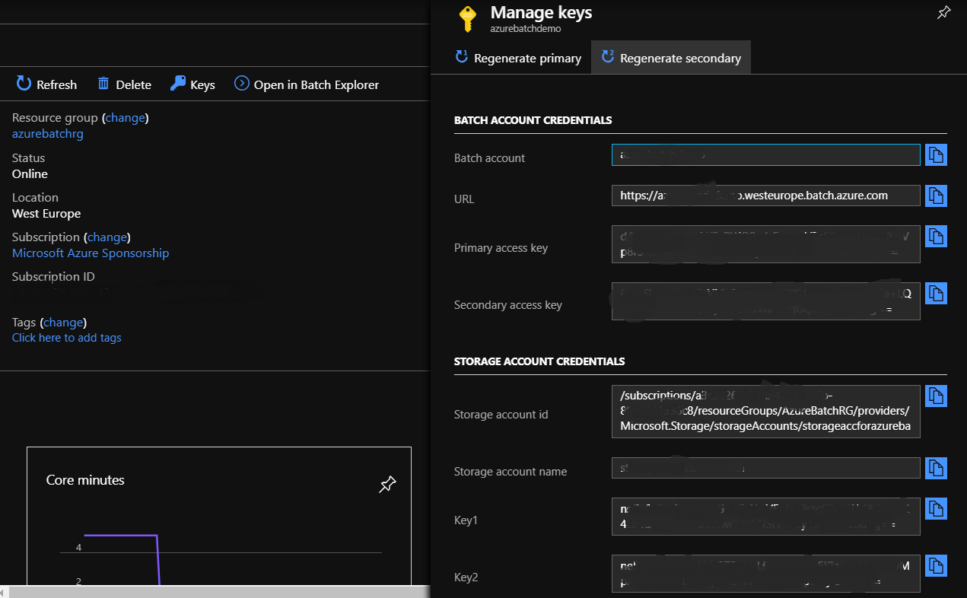967x598 pixels.
Task: Click the Key1 value field
Action: coord(766,517)
